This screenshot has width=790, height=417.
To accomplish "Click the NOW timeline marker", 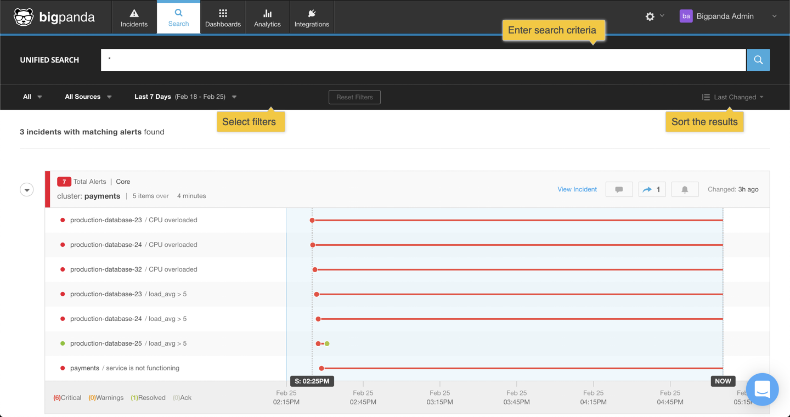I will point(723,381).
